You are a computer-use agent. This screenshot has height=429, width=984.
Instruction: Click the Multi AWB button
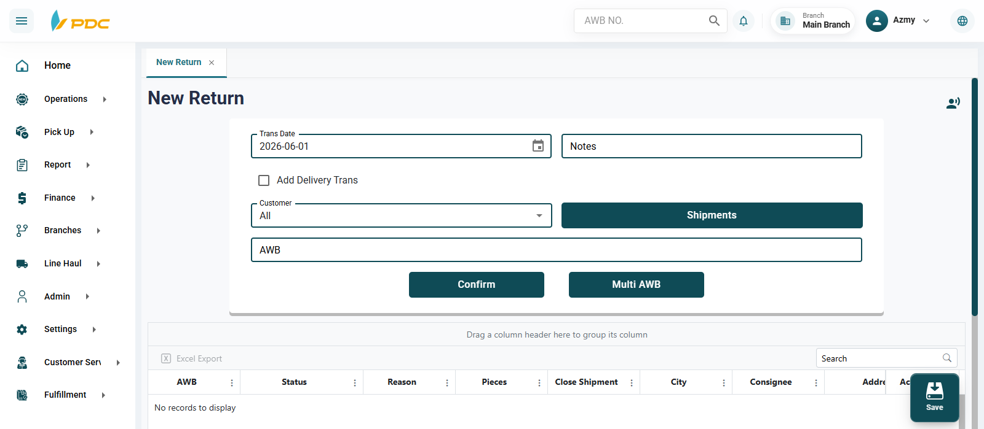637,285
